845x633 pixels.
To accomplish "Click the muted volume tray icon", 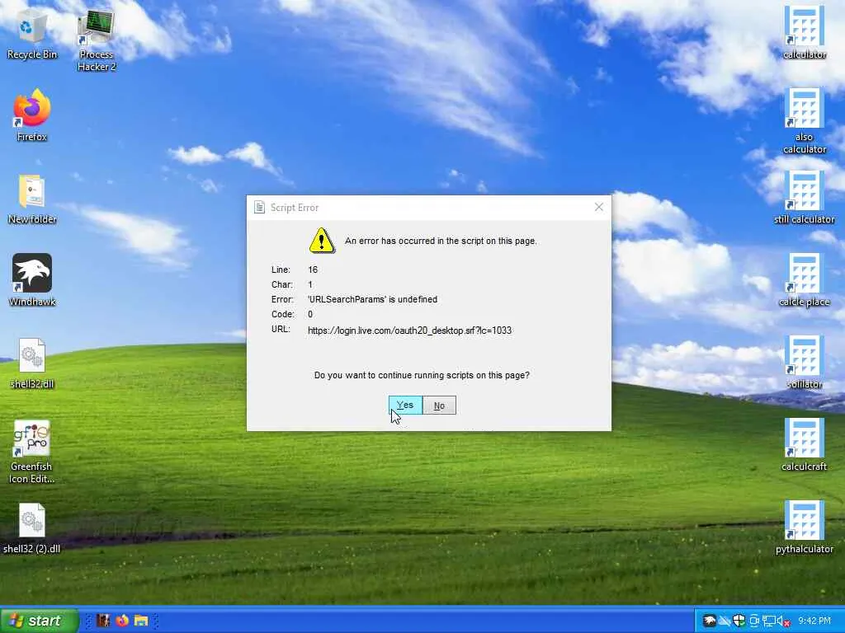I will pos(784,621).
